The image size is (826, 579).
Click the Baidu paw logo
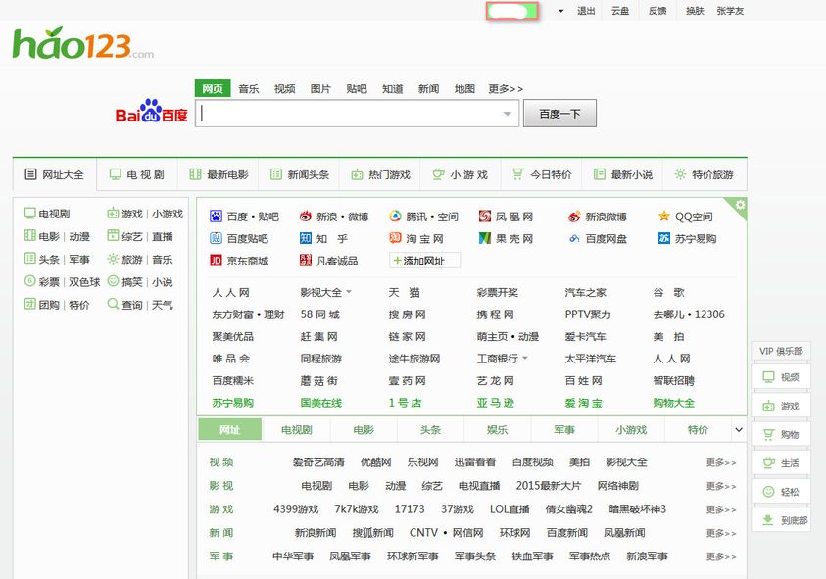coord(150,110)
